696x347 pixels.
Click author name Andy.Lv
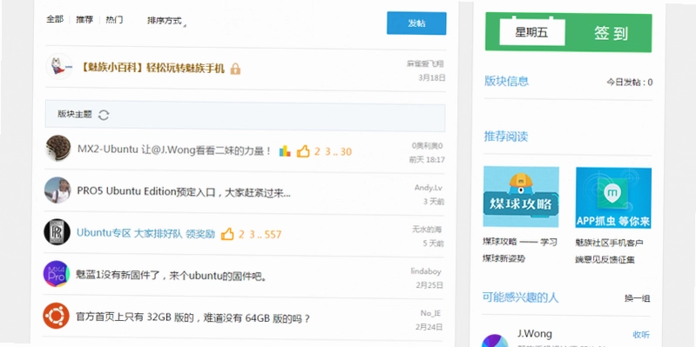(429, 188)
